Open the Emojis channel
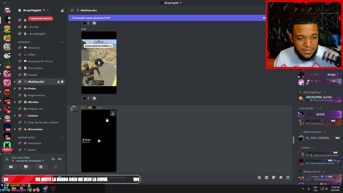Image resolution: width=343 pixels, height=193 pixels. (x=41, y=75)
